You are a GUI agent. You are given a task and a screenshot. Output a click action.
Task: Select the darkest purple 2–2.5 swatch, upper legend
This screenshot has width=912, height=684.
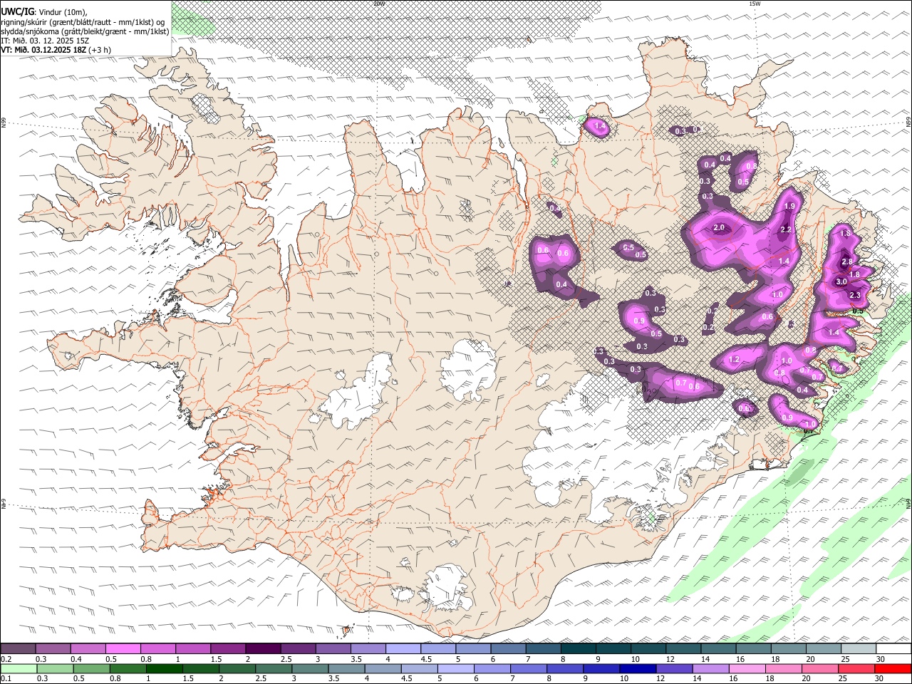[263, 649]
